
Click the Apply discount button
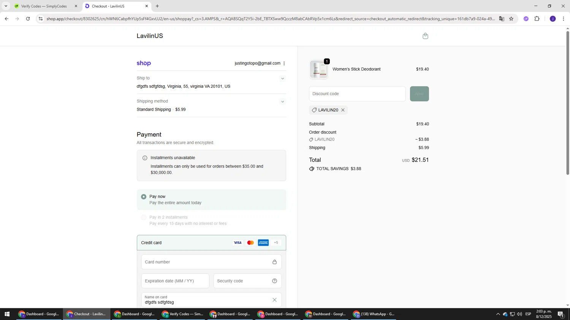(419, 94)
